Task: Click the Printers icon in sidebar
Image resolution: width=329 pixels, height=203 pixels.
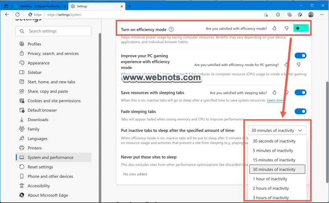Action: coord(22,148)
